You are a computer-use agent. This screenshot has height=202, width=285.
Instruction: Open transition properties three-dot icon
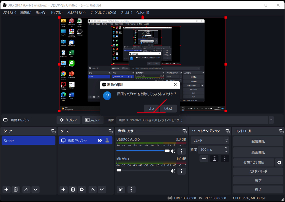225,158
